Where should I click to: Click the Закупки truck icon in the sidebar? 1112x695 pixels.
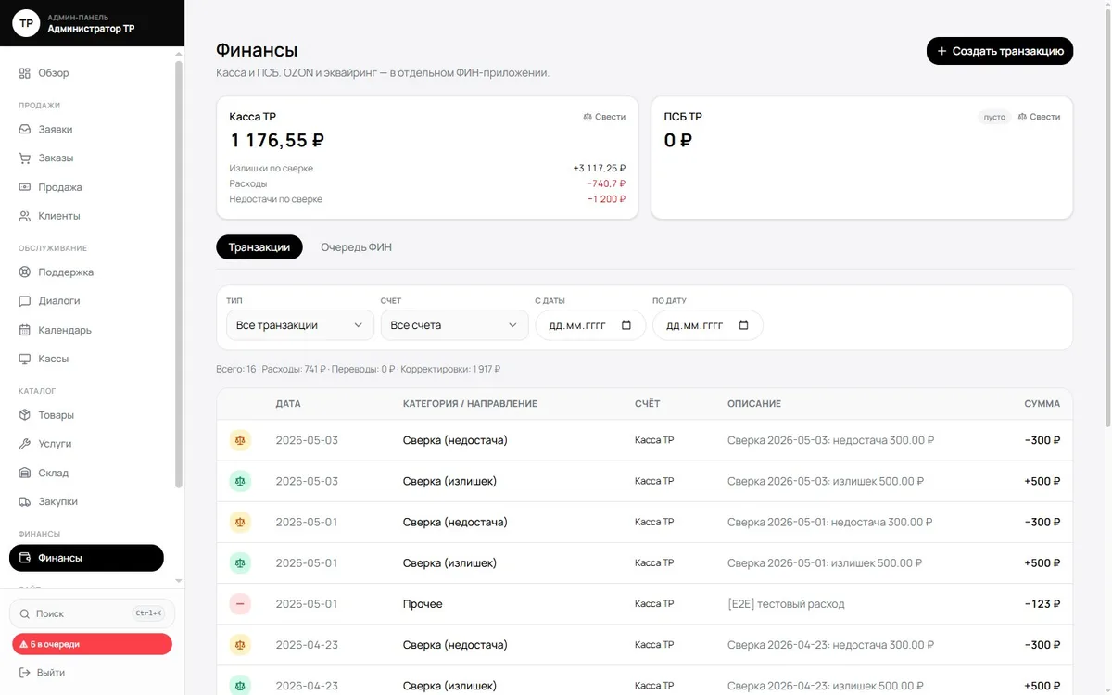click(x=25, y=501)
